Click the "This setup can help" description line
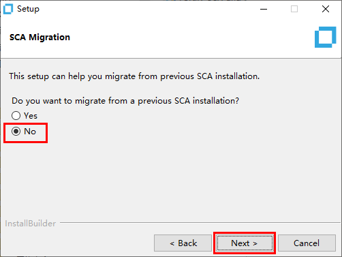Screen dimensions: 342x257 click(134, 76)
